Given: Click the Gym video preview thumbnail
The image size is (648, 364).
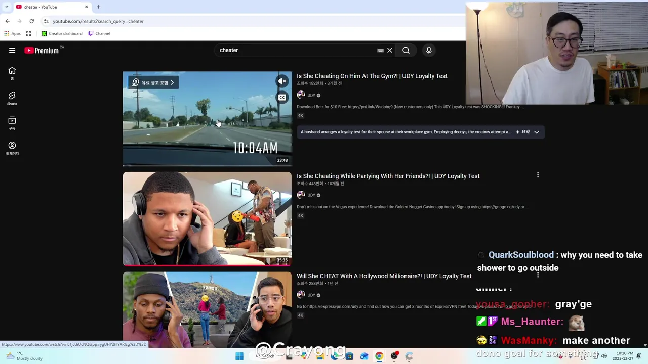Looking at the screenshot, I should tap(207, 119).
